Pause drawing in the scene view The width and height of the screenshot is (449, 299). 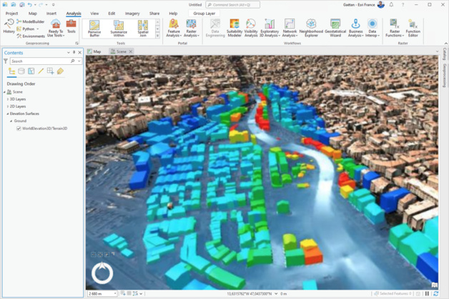[x=428, y=293]
